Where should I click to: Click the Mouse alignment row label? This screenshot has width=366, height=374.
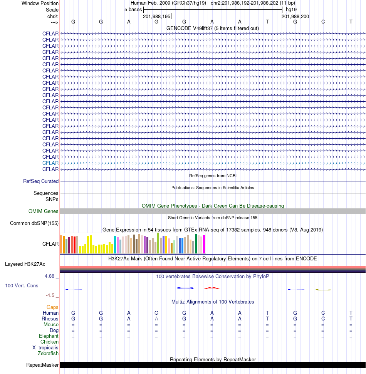tap(51, 324)
